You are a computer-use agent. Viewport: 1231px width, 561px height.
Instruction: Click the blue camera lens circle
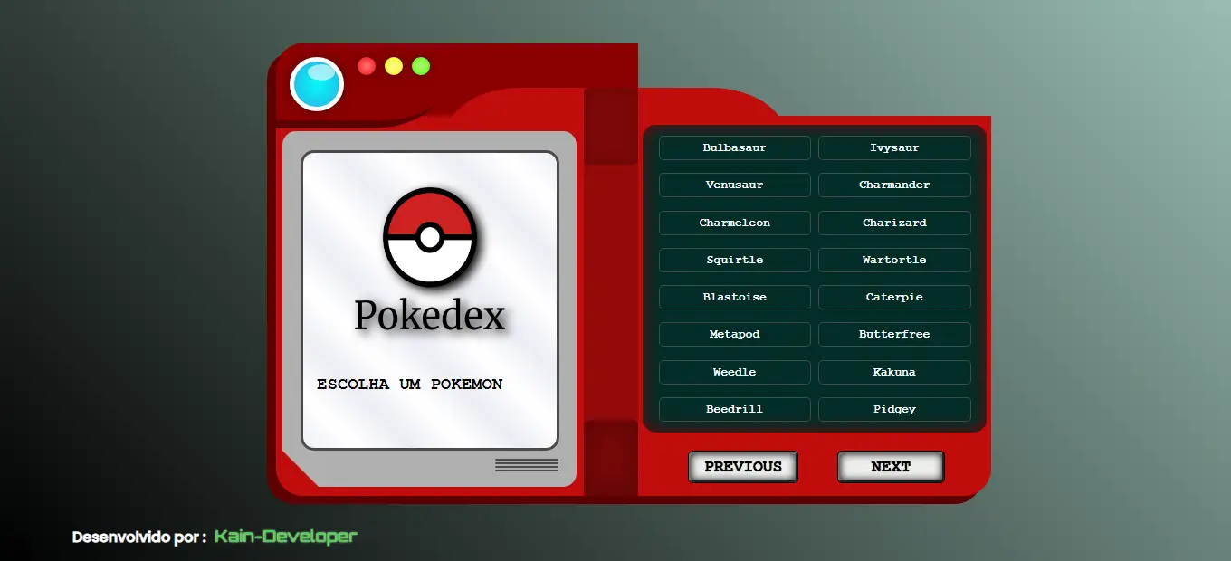coord(316,83)
